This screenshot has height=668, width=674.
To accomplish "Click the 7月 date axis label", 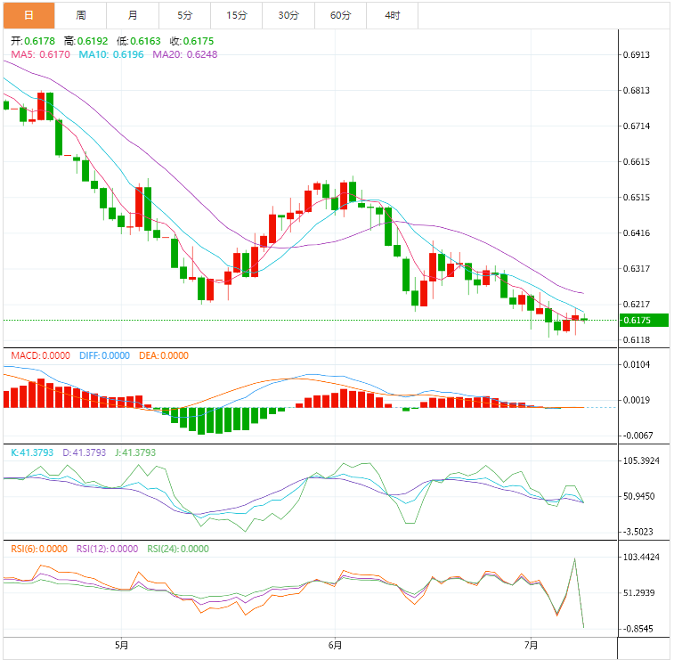I will [x=532, y=645].
